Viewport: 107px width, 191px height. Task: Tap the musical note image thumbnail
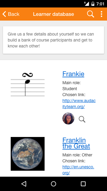click(x=28, y=84)
